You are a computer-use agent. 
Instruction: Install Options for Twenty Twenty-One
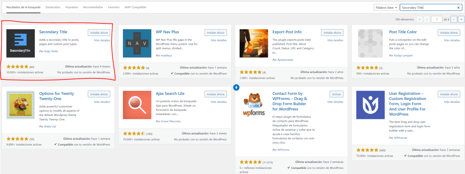pos(99,94)
